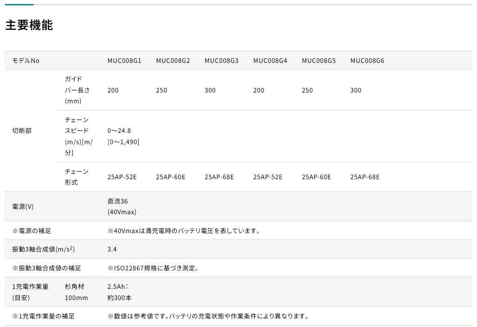The image size is (477, 327).
Task: Click model MUC008G1 in the header row
Action: [124, 61]
